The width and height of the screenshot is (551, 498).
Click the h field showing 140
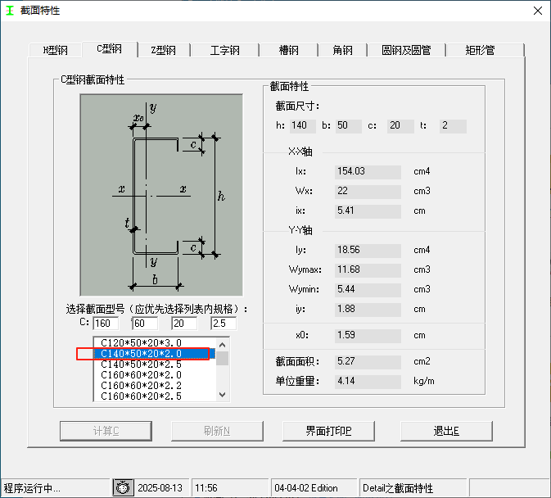pos(303,126)
